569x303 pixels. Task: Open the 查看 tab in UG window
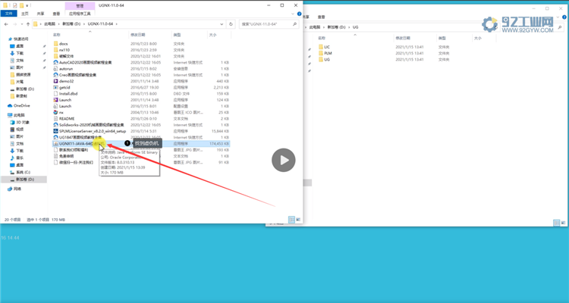pos(321,17)
